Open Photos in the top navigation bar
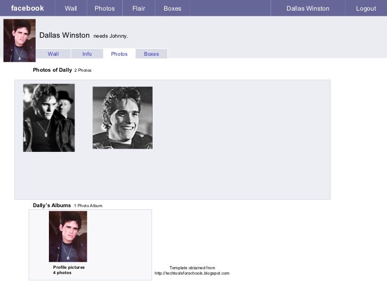This screenshot has height=290, width=387. click(105, 8)
